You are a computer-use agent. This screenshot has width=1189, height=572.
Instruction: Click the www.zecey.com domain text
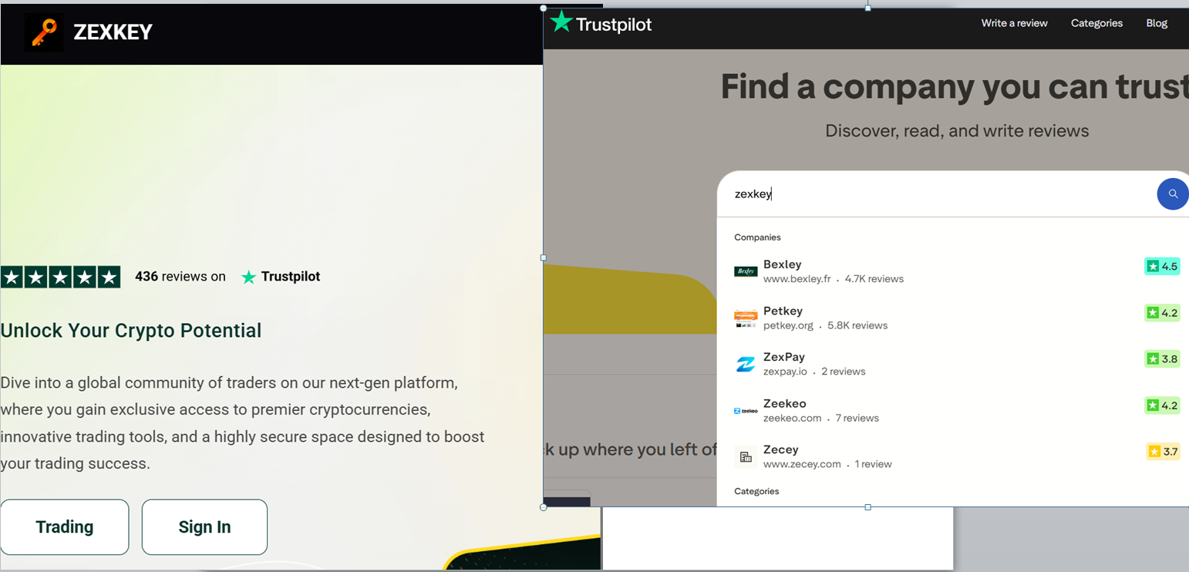tap(802, 464)
